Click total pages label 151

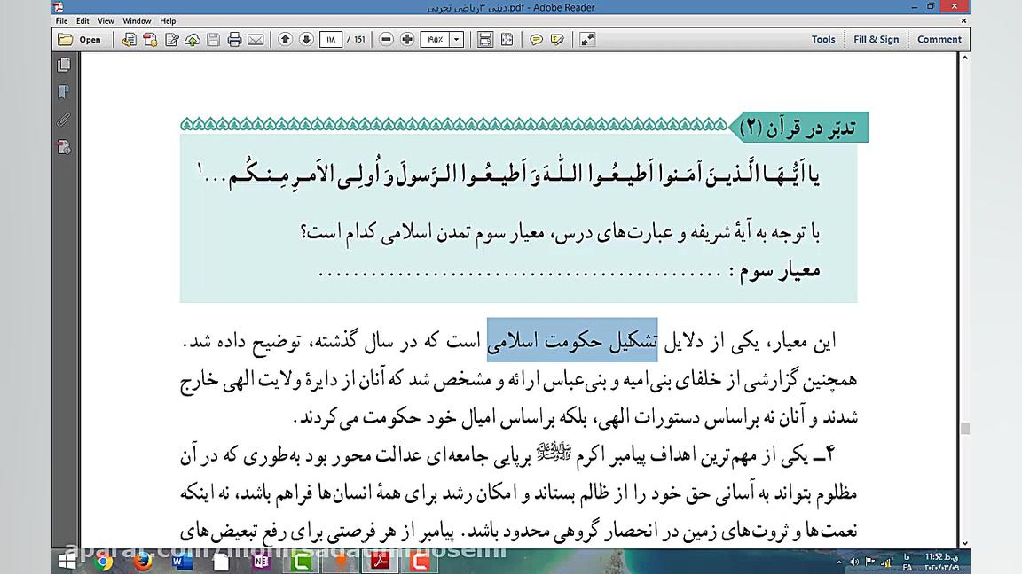360,40
